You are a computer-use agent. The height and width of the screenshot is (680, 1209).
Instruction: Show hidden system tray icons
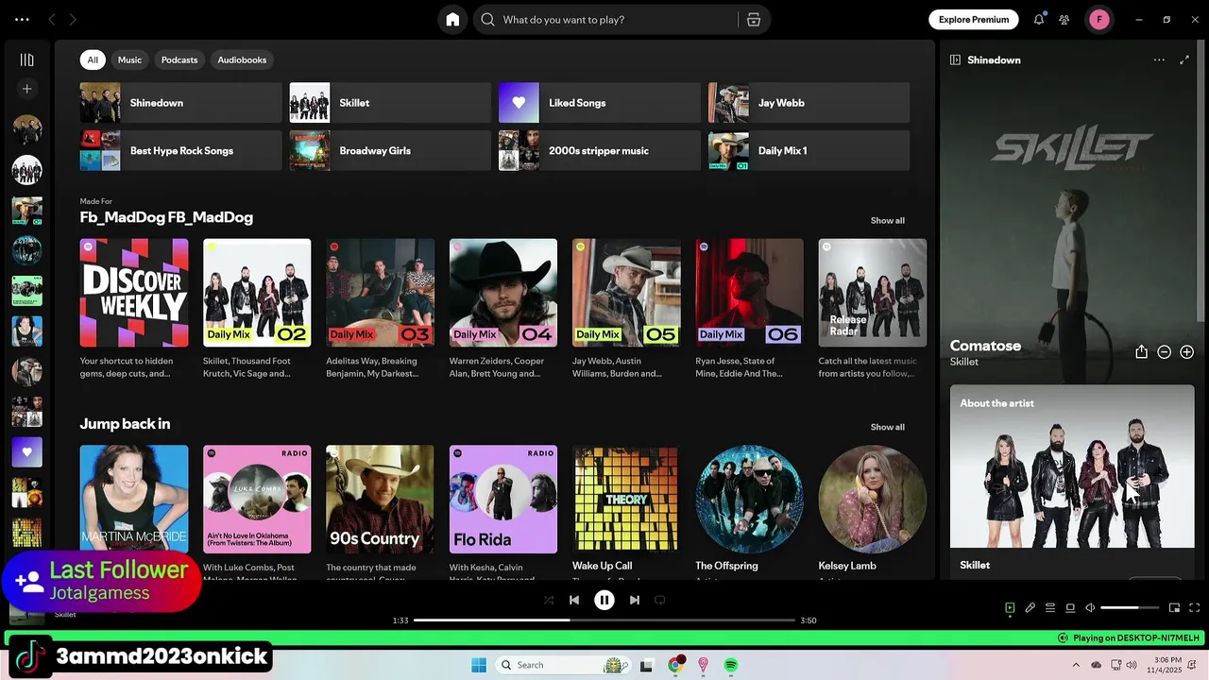click(x=1076, y=665)
